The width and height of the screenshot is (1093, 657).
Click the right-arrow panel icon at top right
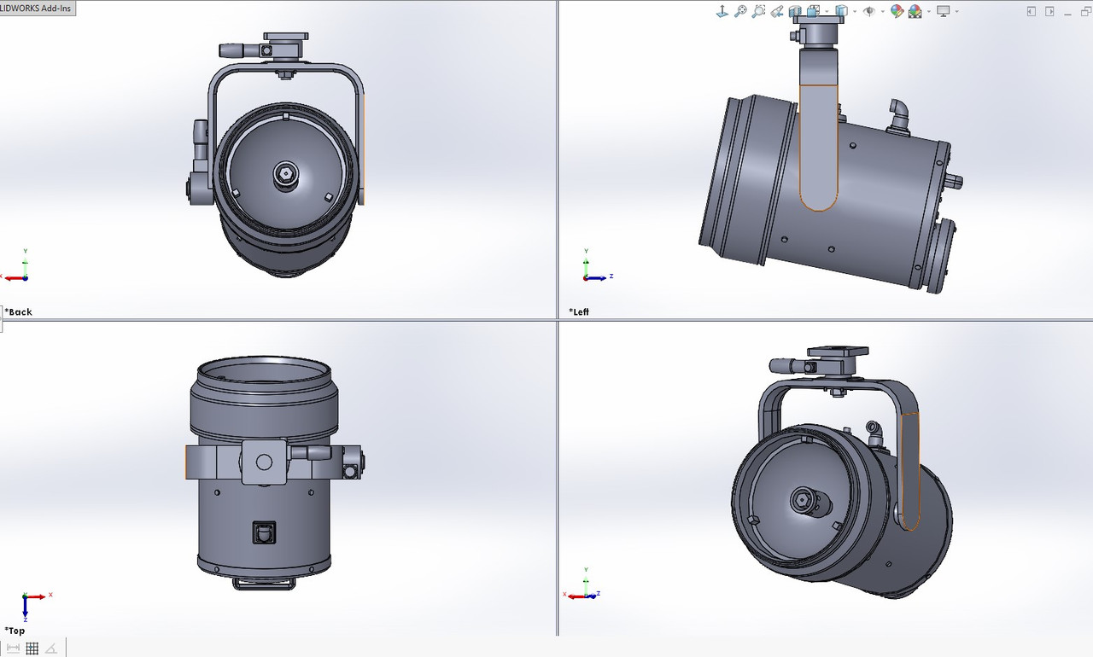1049,12
